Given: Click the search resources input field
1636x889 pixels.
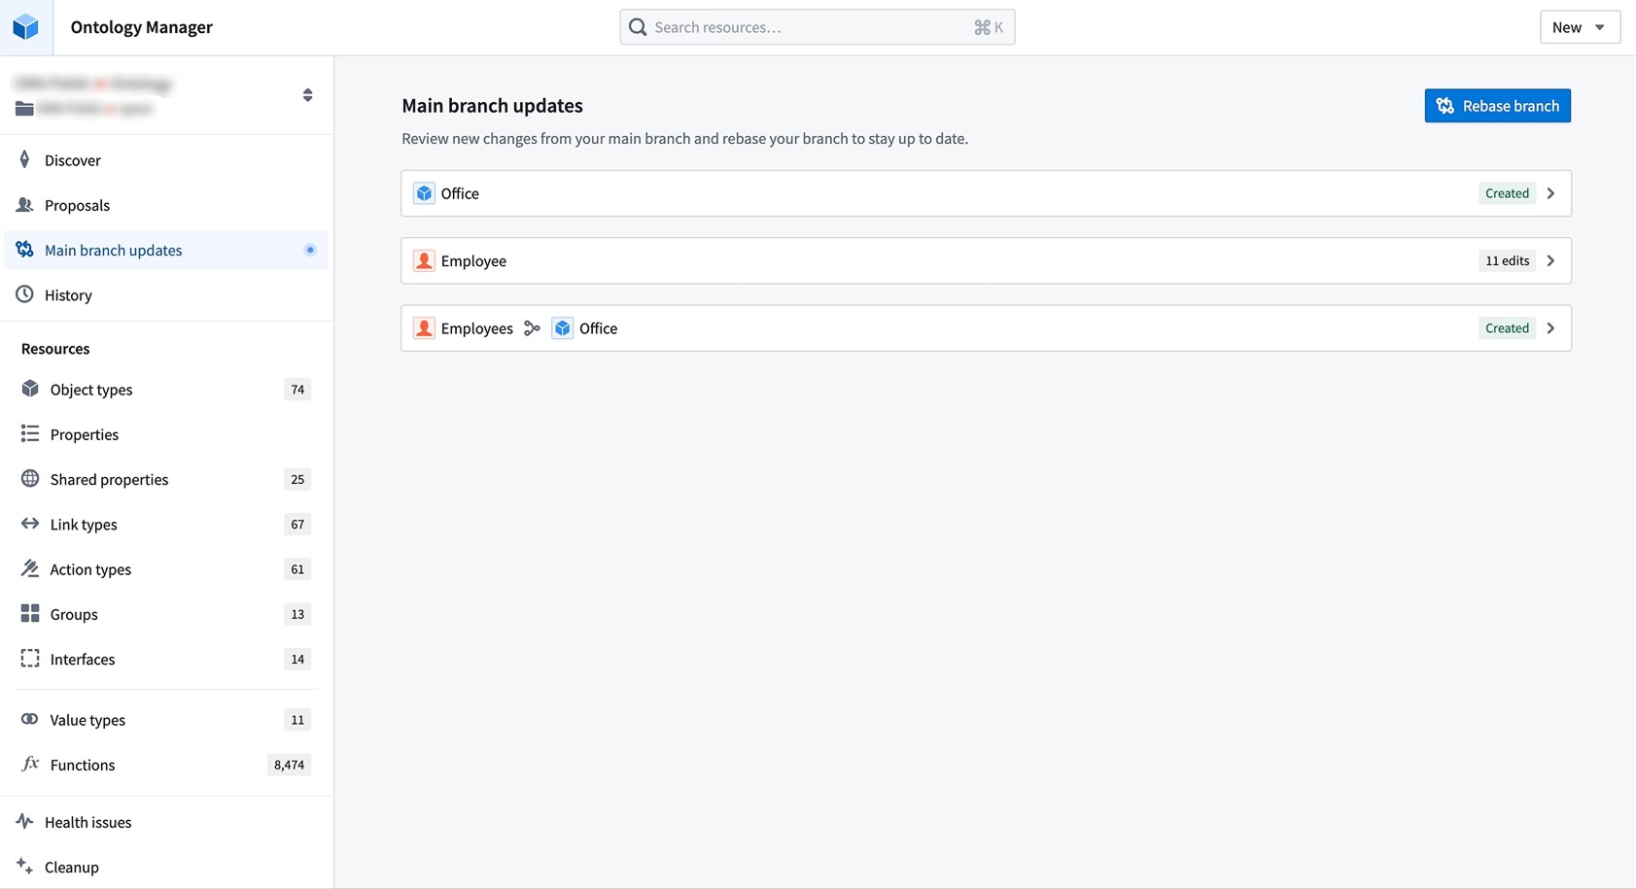Looking at the screenshot, I should point(817,26).
